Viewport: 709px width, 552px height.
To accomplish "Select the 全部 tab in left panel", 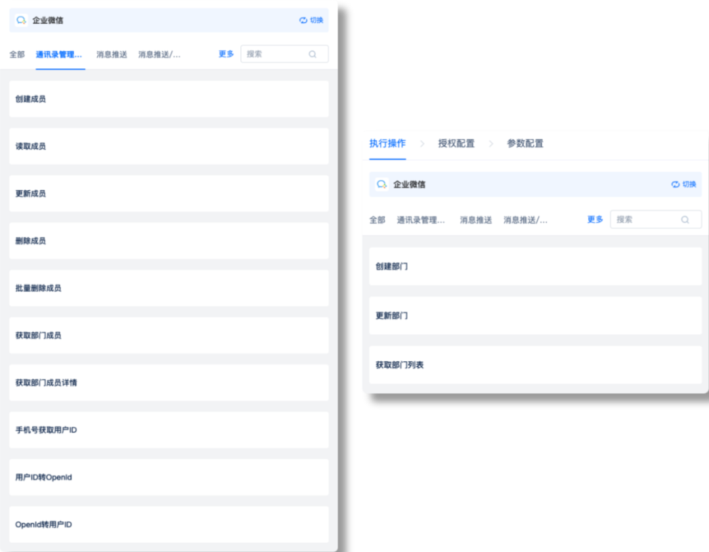I will click(17, 54).
